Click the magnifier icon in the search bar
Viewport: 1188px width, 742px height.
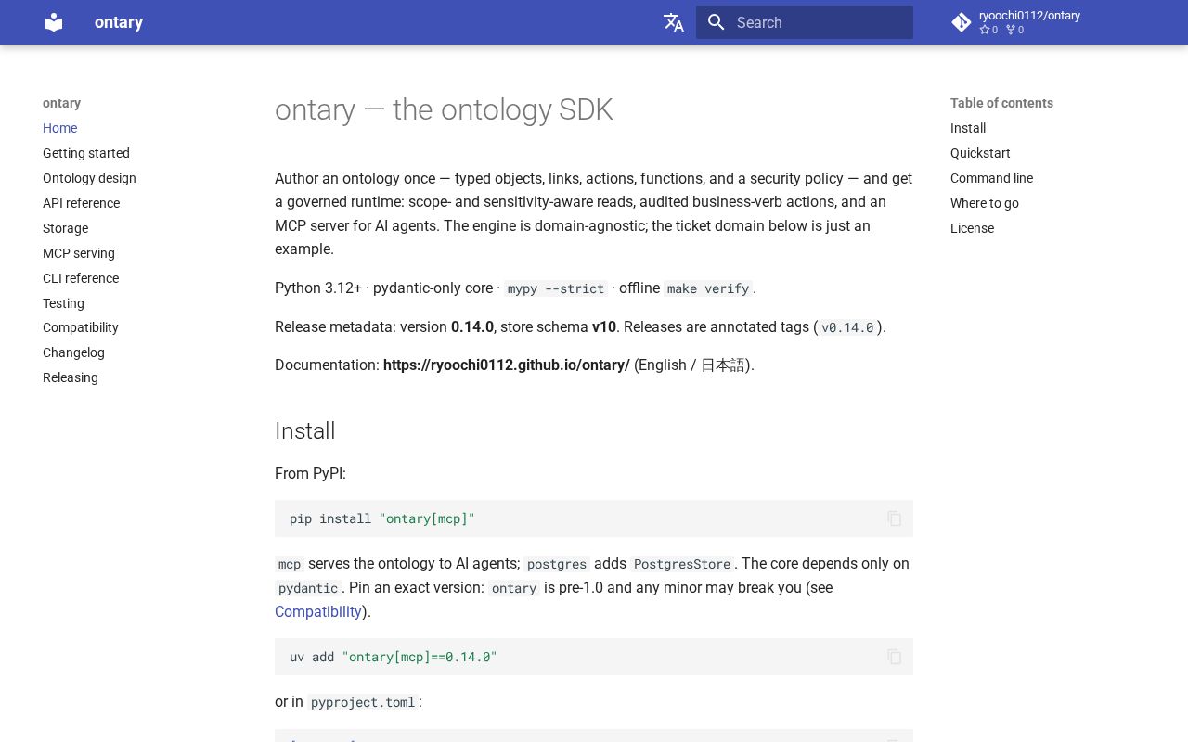pyautogui.click(x=716, y=22)
